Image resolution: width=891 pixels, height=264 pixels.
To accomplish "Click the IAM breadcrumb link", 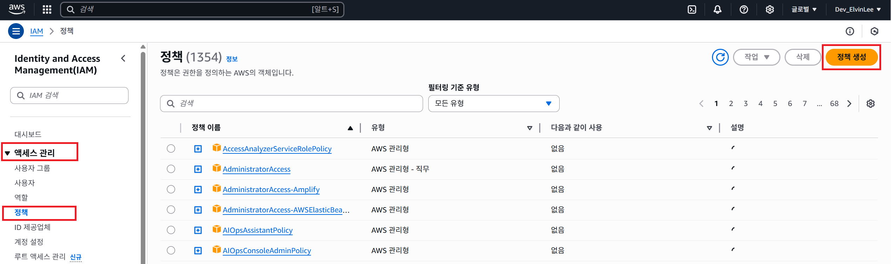I will click(x=37, y=31).
